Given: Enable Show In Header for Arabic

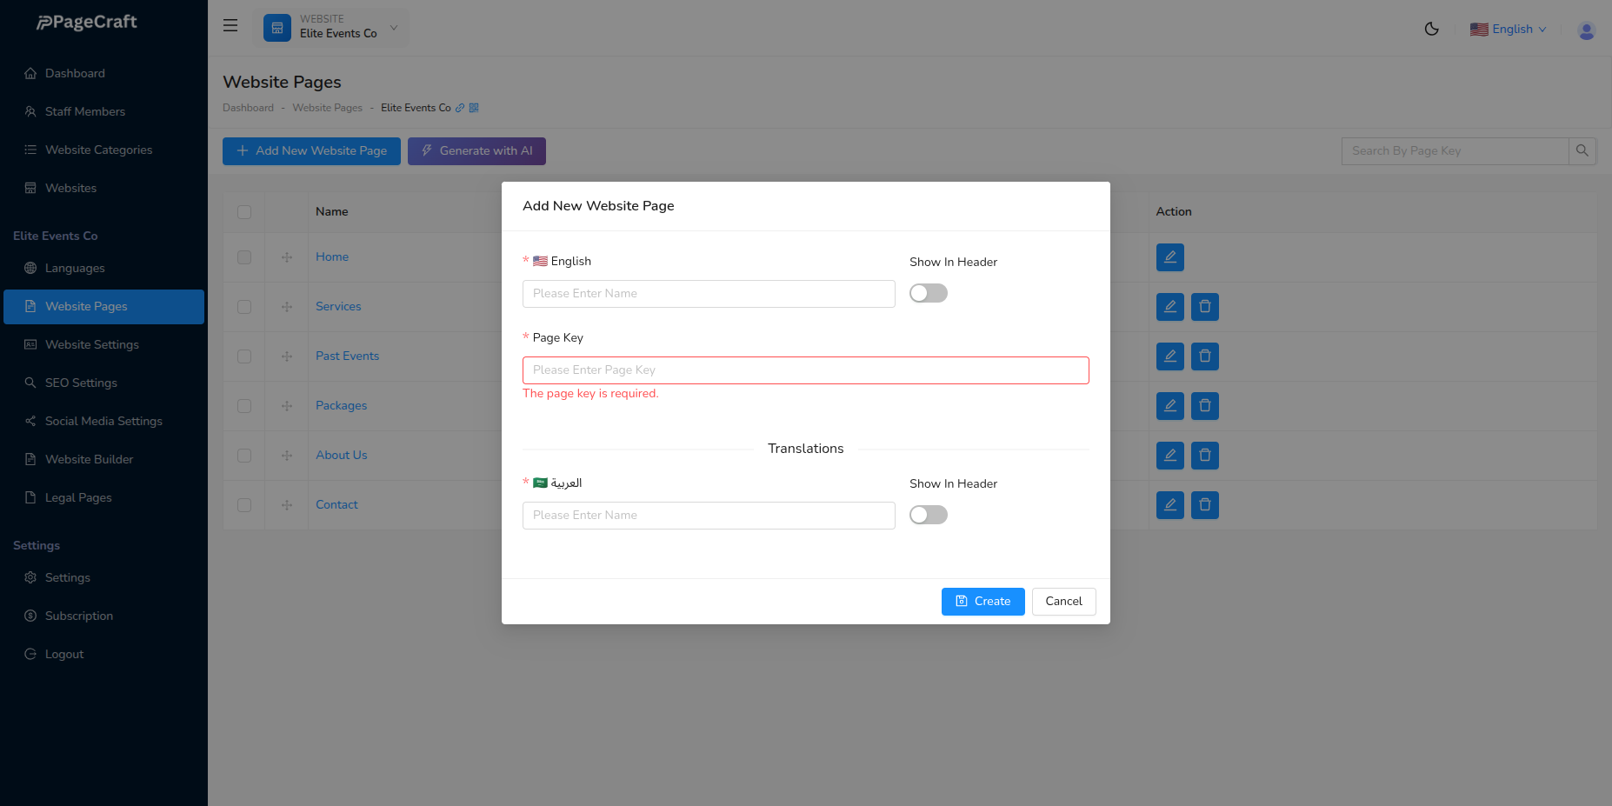Looking at the screenshot, I should pos(928,516).
